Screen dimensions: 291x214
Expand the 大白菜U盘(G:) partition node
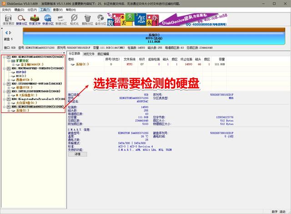[x=9, y=103]
